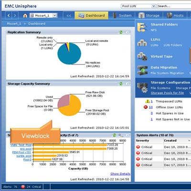Refresh the Replication Summary panel
Screen dimensions: 191x191
121,32
